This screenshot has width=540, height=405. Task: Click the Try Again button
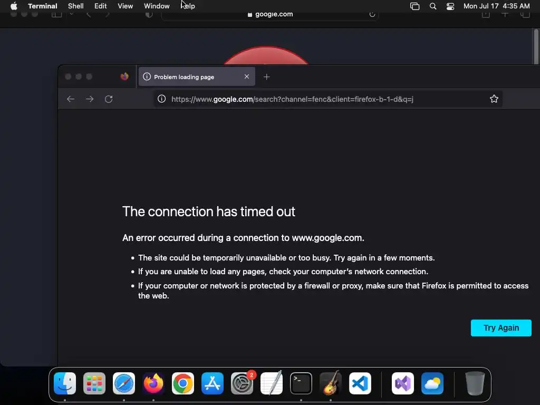(501, 328)
